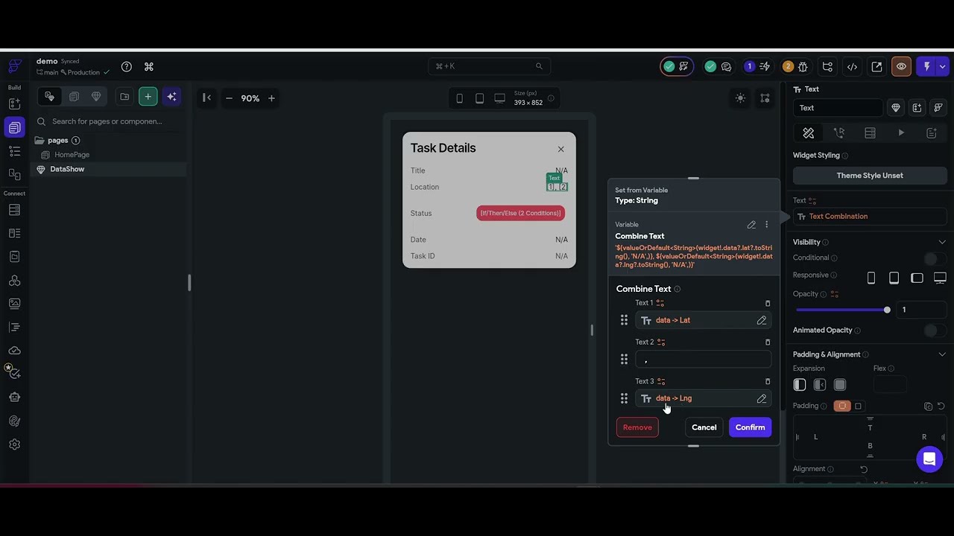Adjust the Opacity slider handle

[x=887, y=310]
